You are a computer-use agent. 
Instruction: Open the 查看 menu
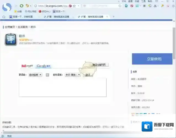coord(130,1)
